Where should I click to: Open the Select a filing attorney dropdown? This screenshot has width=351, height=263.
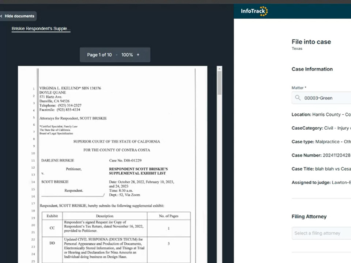click(x=321, y=233)
